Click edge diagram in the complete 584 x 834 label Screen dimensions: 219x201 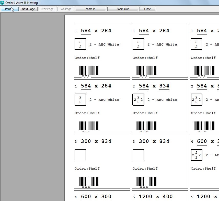pos(138,99)
